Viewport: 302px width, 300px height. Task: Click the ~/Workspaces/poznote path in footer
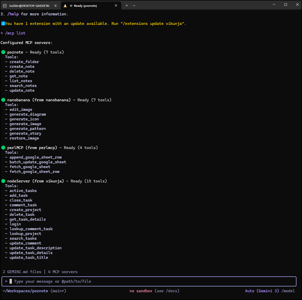point(25,291)
